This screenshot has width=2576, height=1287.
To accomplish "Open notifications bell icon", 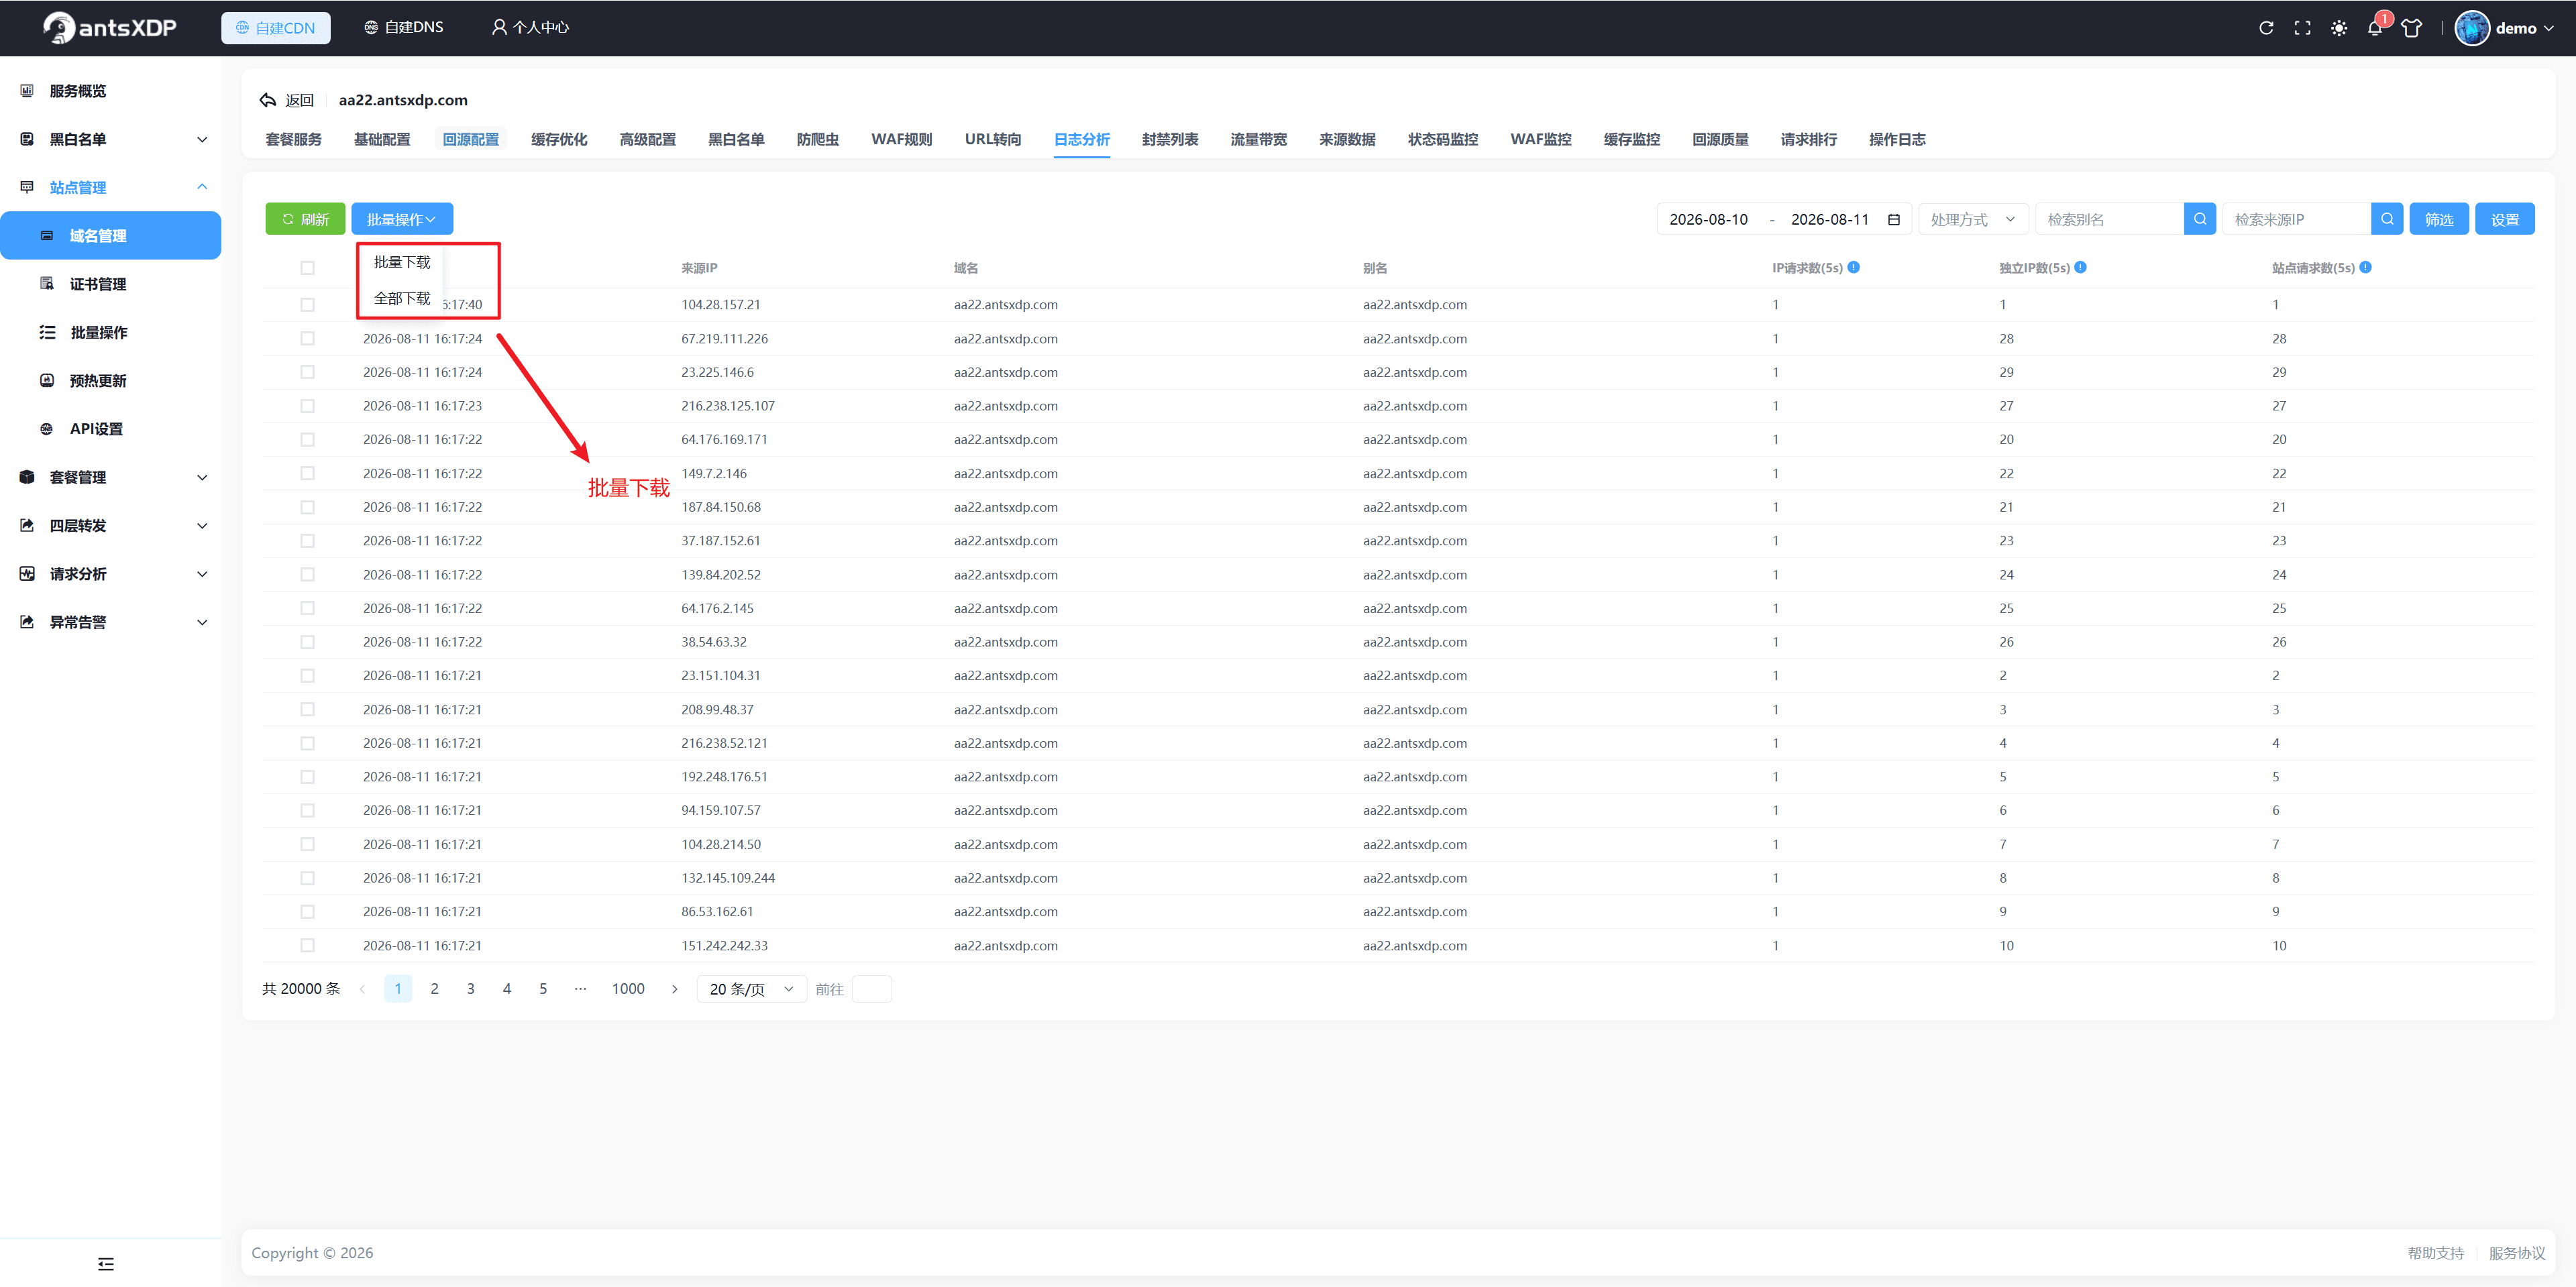I will coord(2375,28).
